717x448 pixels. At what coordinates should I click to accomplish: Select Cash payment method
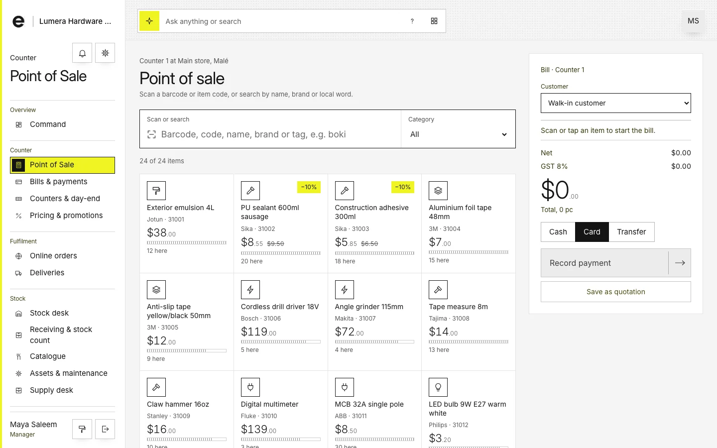(x=558, y=232)
